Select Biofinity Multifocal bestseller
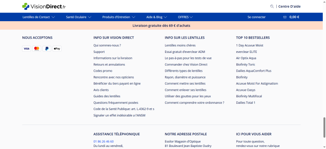This screenshot has width=326, height=149. coord(249,96)
